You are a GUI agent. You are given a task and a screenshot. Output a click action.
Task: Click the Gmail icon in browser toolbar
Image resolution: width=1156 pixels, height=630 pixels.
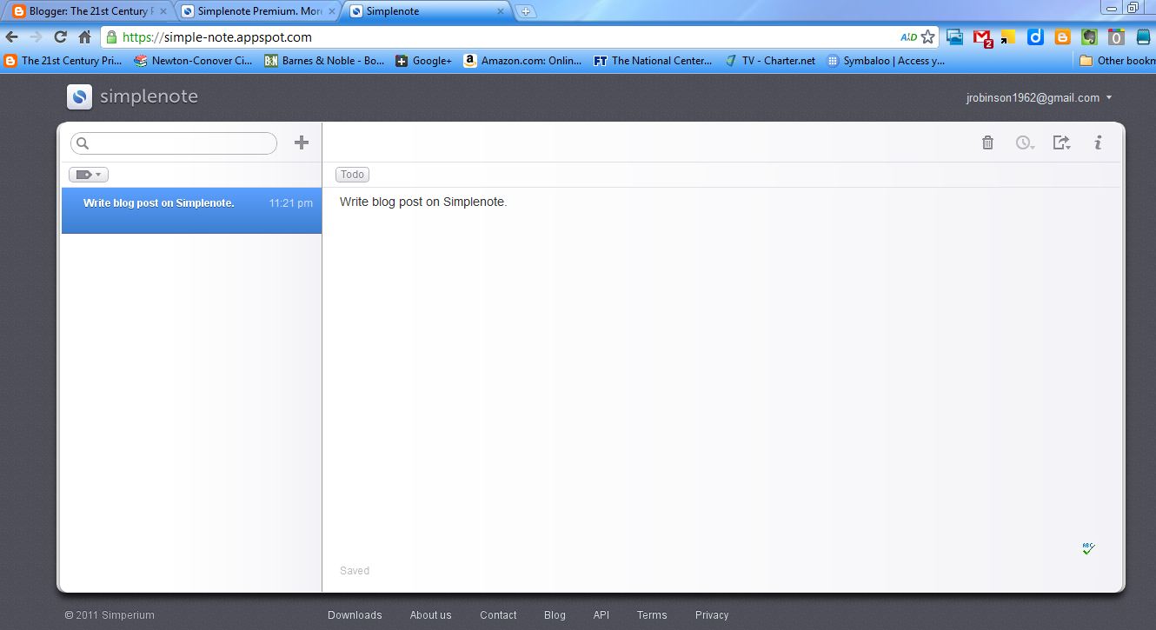[x=983, y=36]
